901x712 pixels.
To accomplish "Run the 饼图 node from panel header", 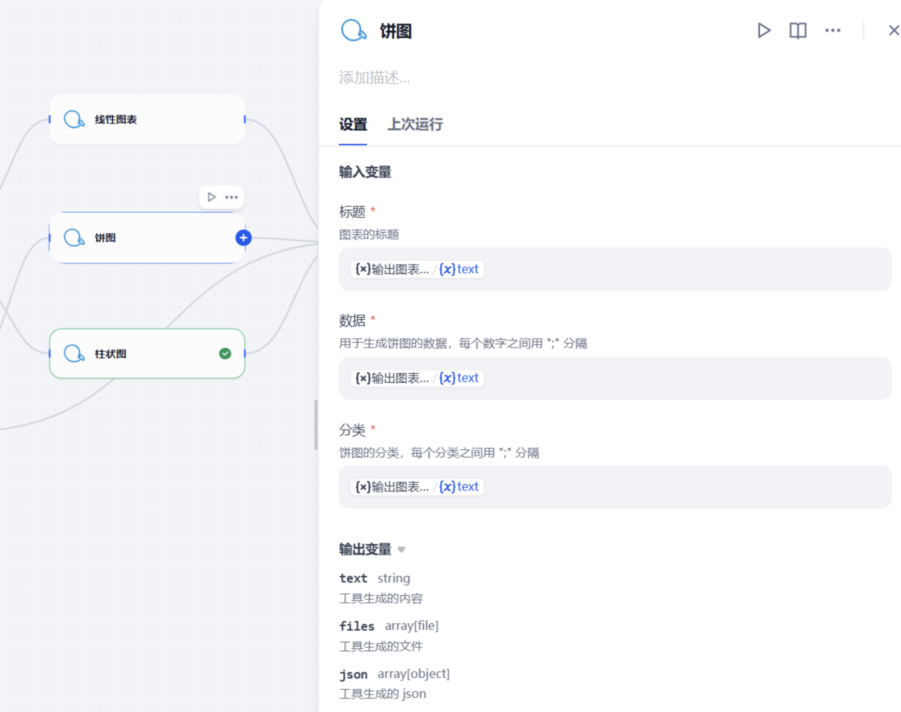I will coord(764,30).
